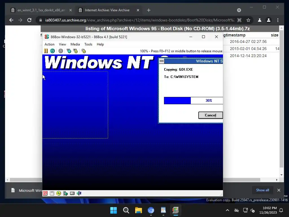Image resolution: width=289 pixels, height=217 pixels.
Task: Open the Microsoft Win downloaded file item
Action: tap(26, 190)
